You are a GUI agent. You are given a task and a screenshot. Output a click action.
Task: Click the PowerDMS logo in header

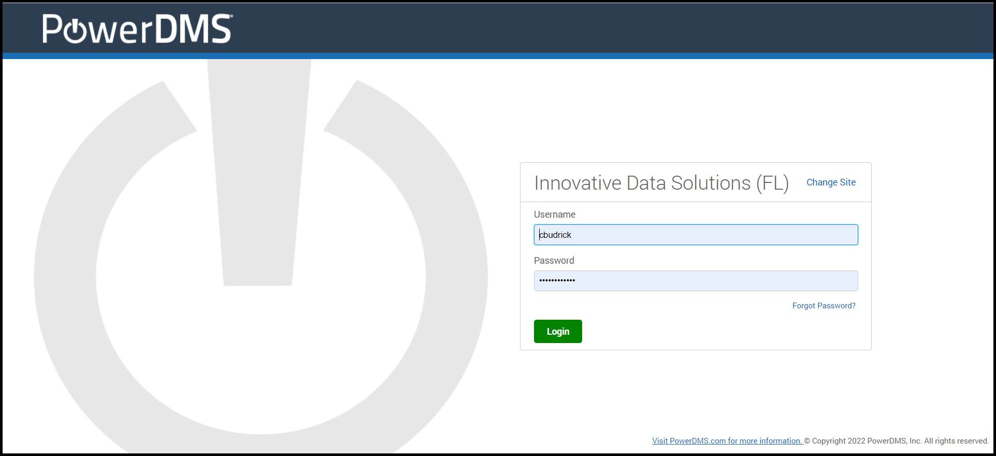(x=137, y=28)
